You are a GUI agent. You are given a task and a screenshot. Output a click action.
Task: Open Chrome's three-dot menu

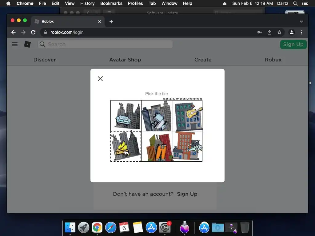pos(301,32)
